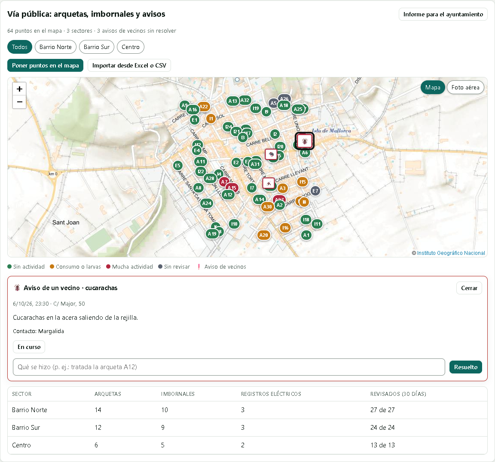
Task: Select map point E1
Action: click(x=195, y=120)
